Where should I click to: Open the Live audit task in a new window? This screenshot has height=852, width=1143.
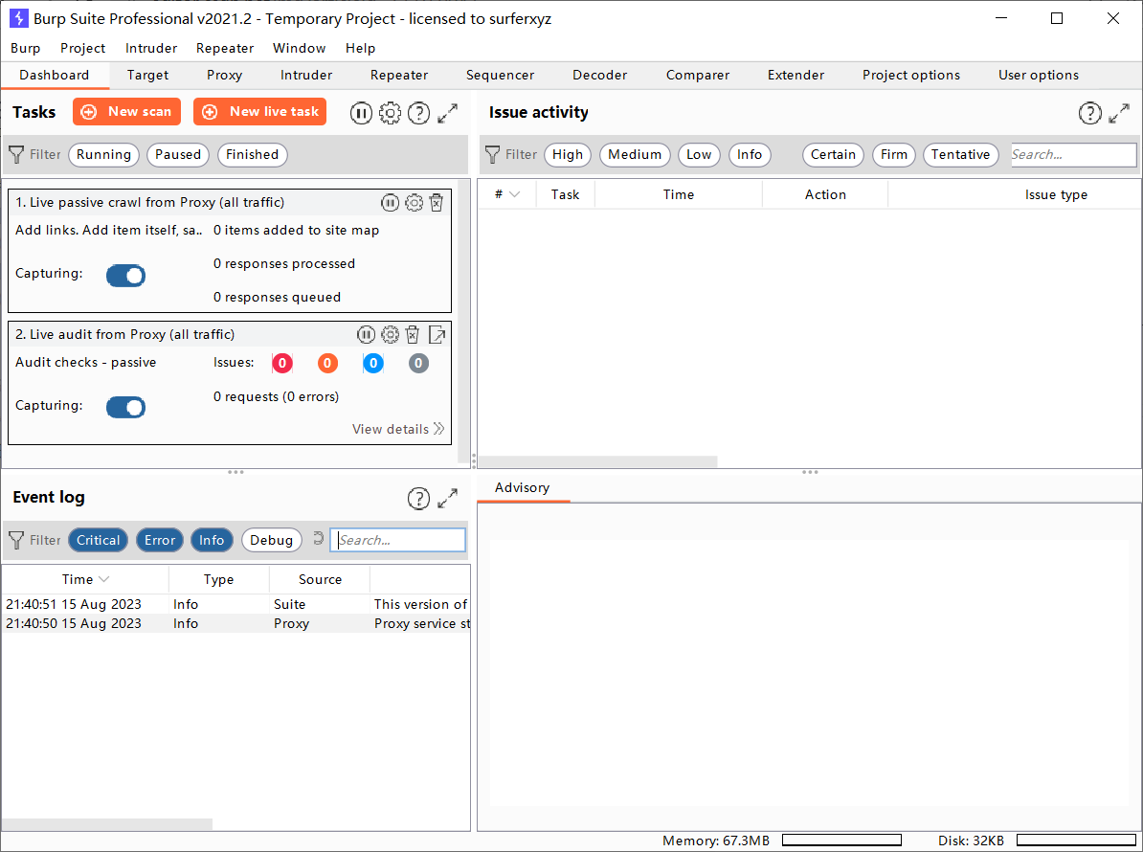[437, 334]
